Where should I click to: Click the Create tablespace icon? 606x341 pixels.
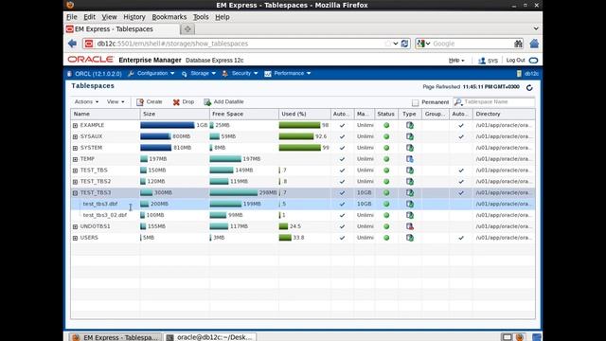coord(140,102)
